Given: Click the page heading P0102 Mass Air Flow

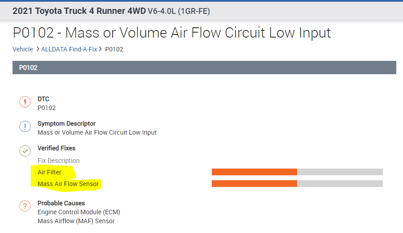Looking at the screenshot, I should point(172,33).
